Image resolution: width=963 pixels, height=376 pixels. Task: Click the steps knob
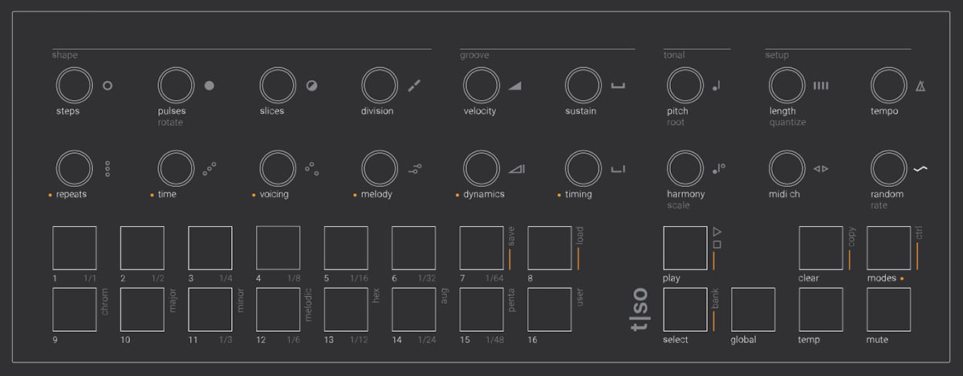(x=74, y=85)
